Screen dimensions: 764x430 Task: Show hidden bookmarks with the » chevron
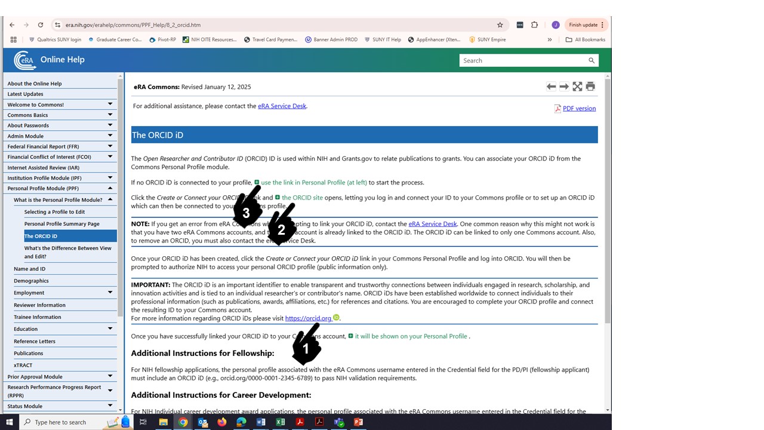pos(550,39)
